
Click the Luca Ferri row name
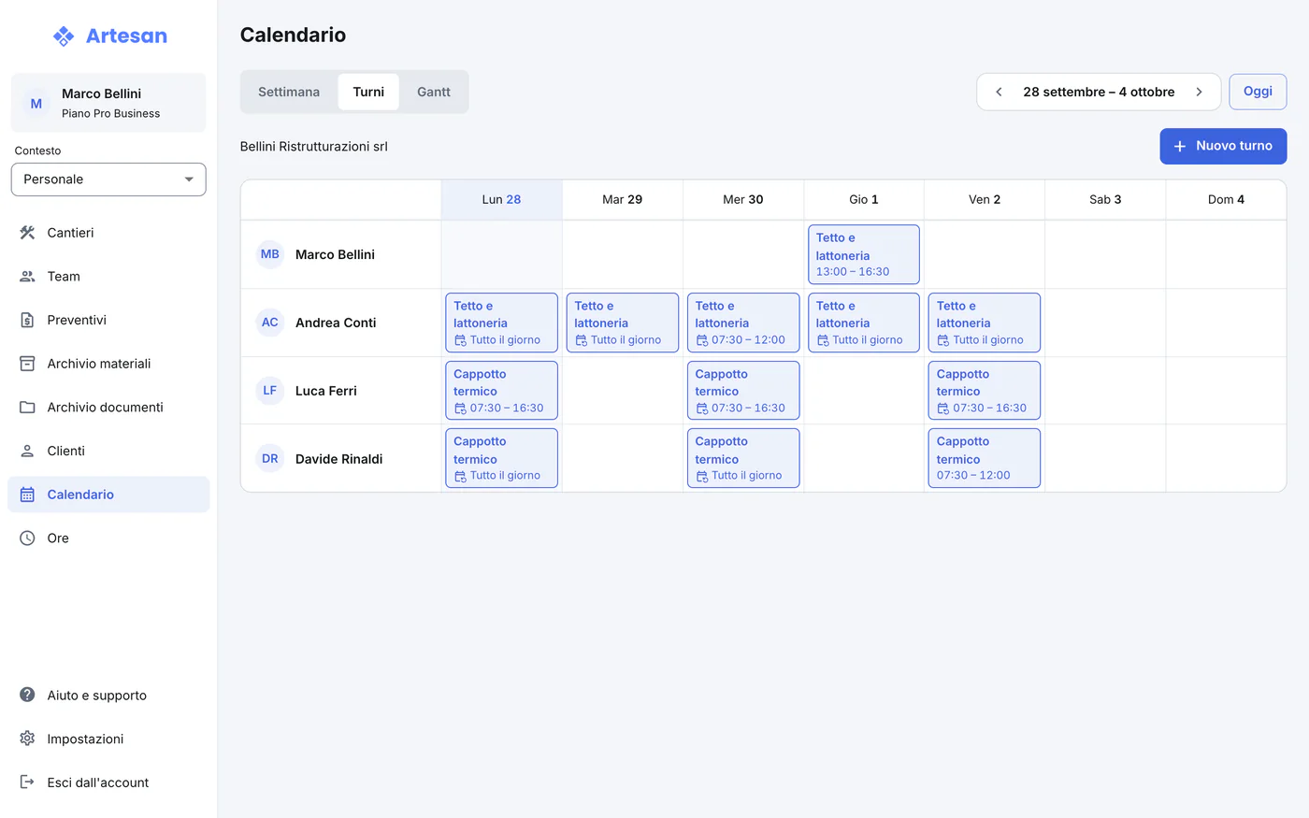click(x=326, y=391)
